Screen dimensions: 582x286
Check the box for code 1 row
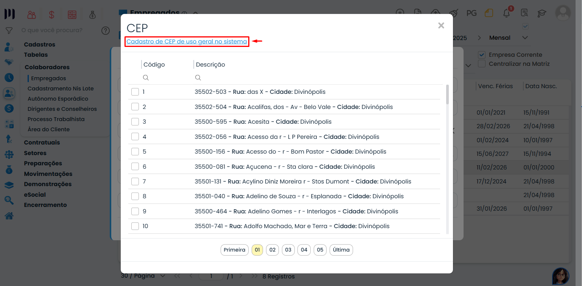135,92
